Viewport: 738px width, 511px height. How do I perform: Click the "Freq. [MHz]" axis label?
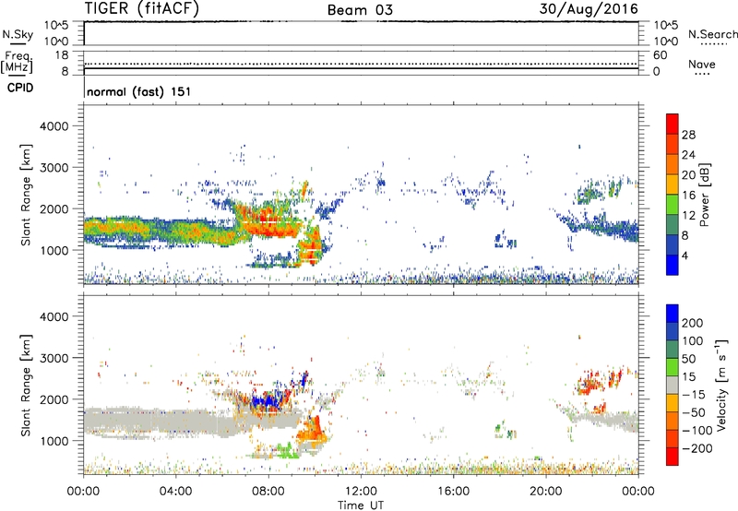tap(17, 62)
